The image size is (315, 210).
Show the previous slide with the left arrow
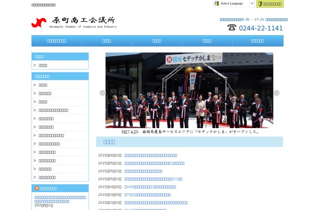(x=102, y=93)
